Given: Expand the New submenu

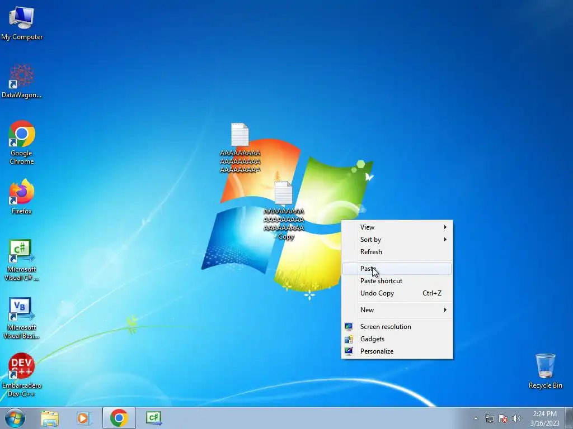Looking at the screenshot, I should (397, 310).
